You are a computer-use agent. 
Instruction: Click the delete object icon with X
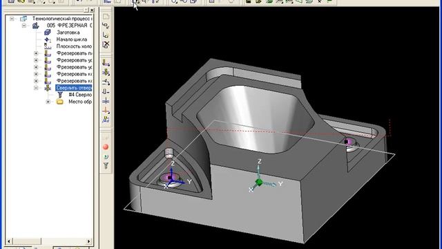pos(106,44)
